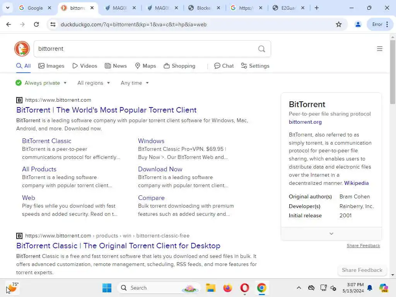Open File Explorer from taskbar
This screenshot has height=297, width=396.
(x=210, y=288)
